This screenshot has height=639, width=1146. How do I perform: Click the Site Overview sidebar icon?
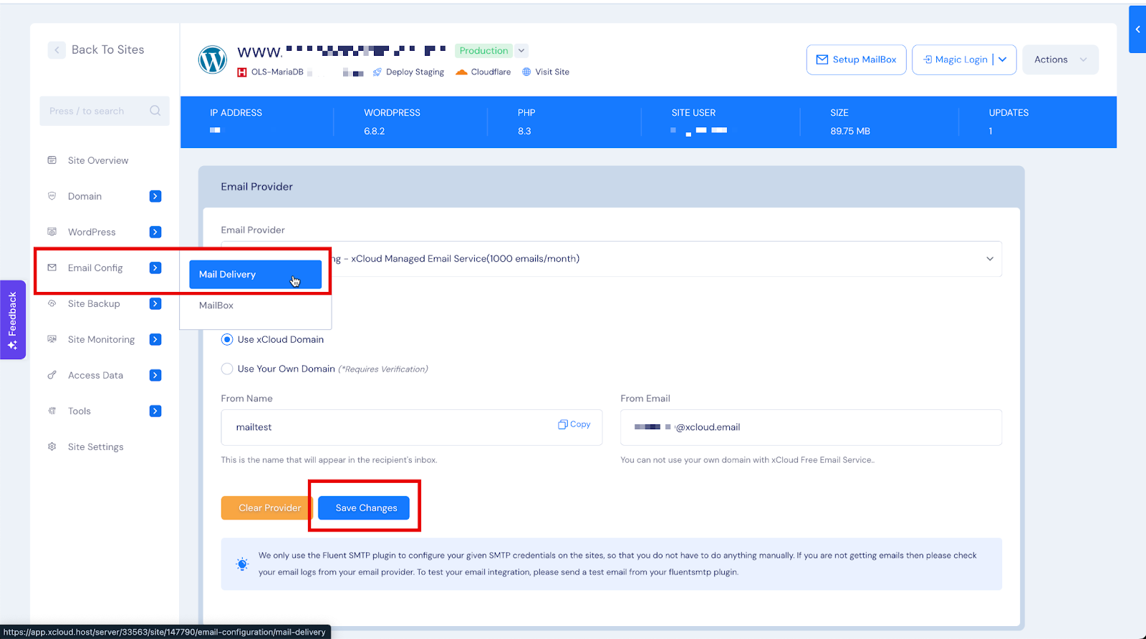tap(52, 160)
